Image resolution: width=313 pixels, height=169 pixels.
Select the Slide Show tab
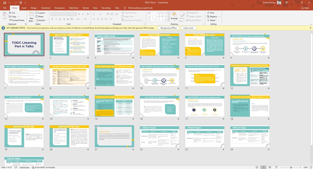[74, 8]
